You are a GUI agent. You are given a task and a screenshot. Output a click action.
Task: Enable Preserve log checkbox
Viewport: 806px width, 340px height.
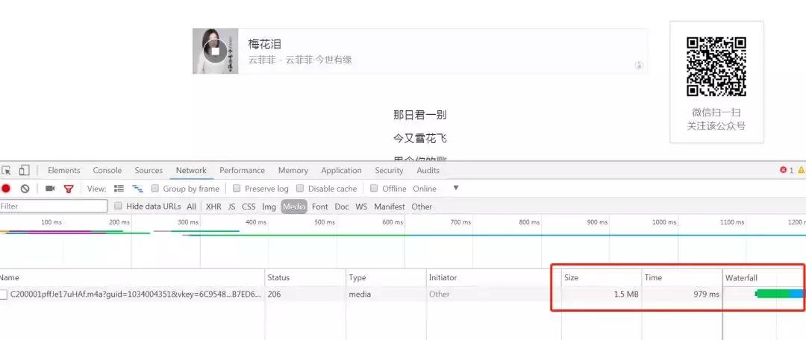237,189
